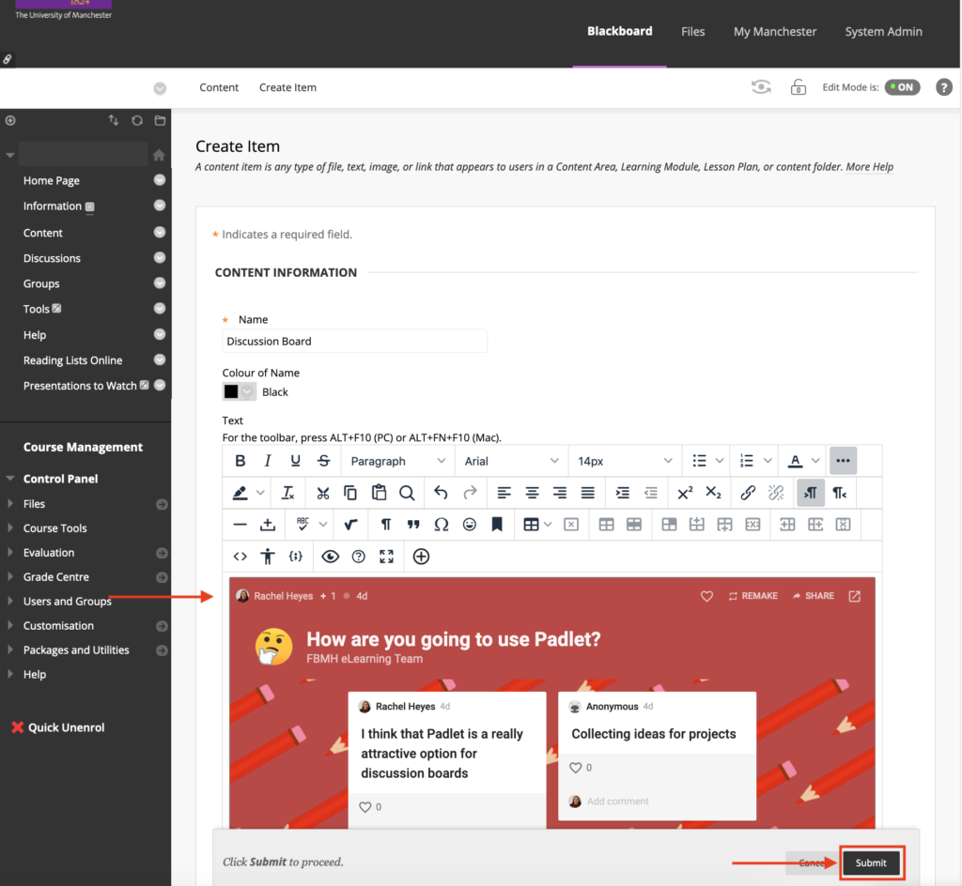962x886 pixels.
Task: Open find and replace magnifier
Action: click(x=406, y=493)
